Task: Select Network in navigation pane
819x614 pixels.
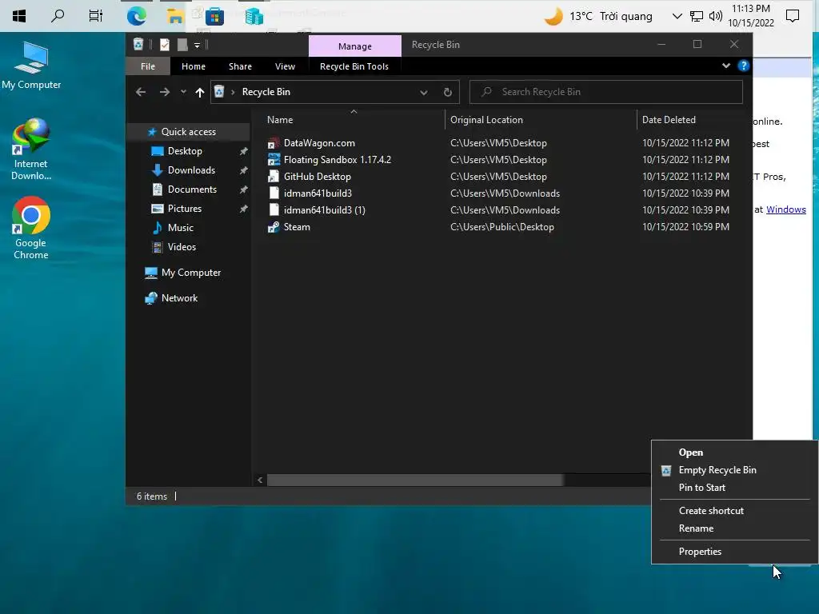Action: [179, 298]
